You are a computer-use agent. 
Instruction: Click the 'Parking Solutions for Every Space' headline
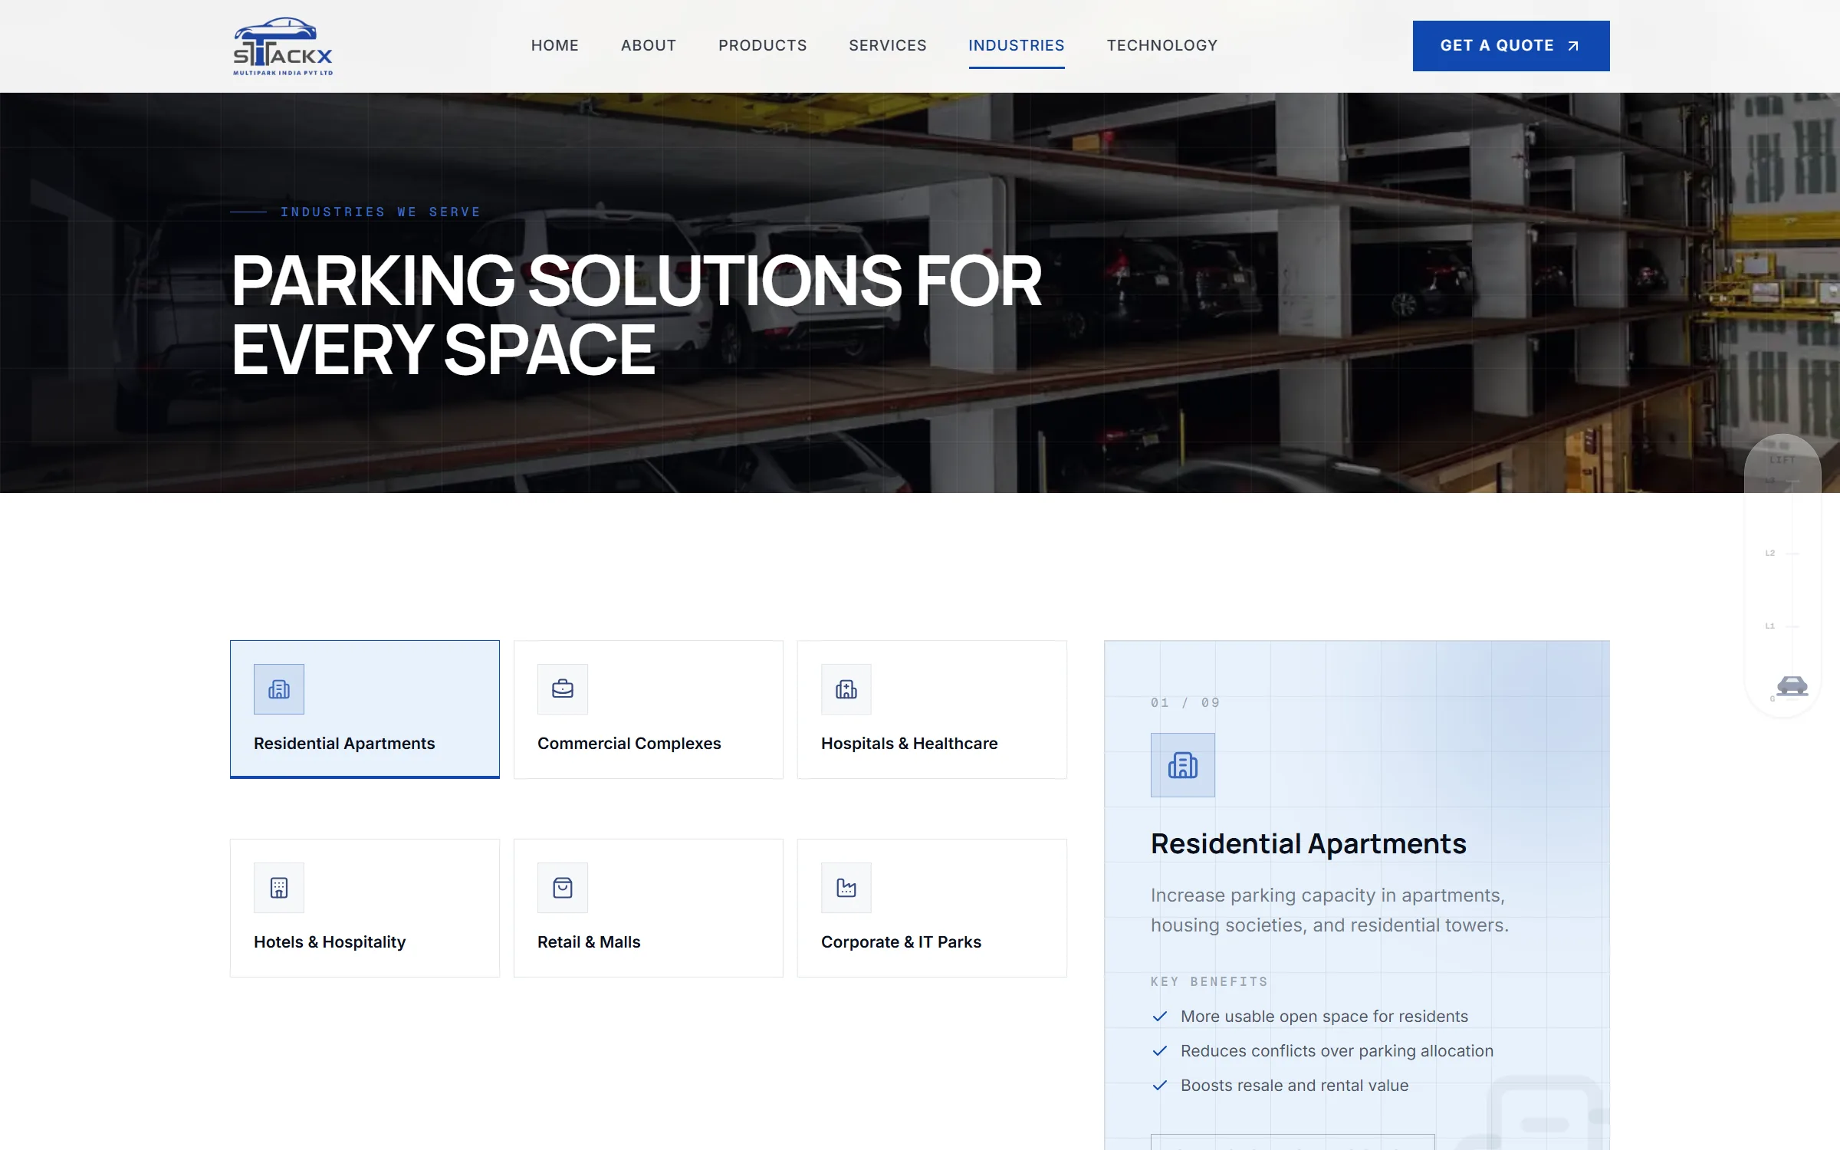636,315
